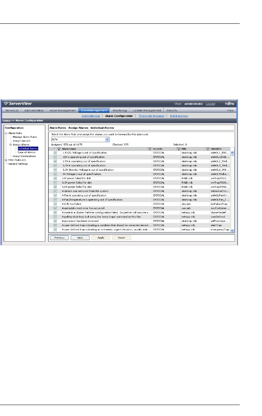The width and height of the screenshot is (262, 416).
Task: Click the alarm list scroll-down arrow
Action: [x=232, y=231]
